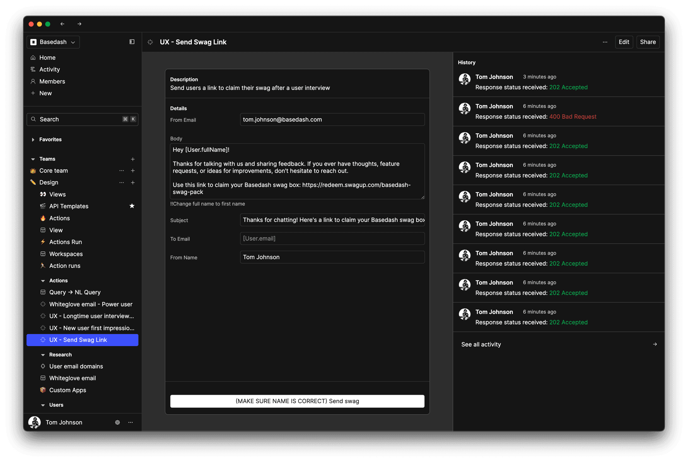Viewport: 688px width, 462px height.
Task: Open Custom Apps item
Action: point(82,390)
